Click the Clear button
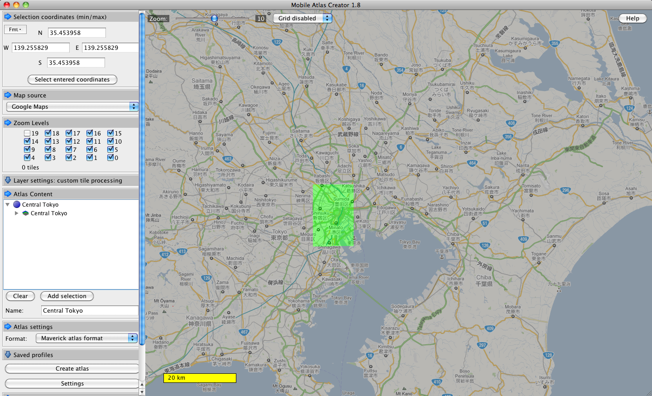 tap(20, 296)
